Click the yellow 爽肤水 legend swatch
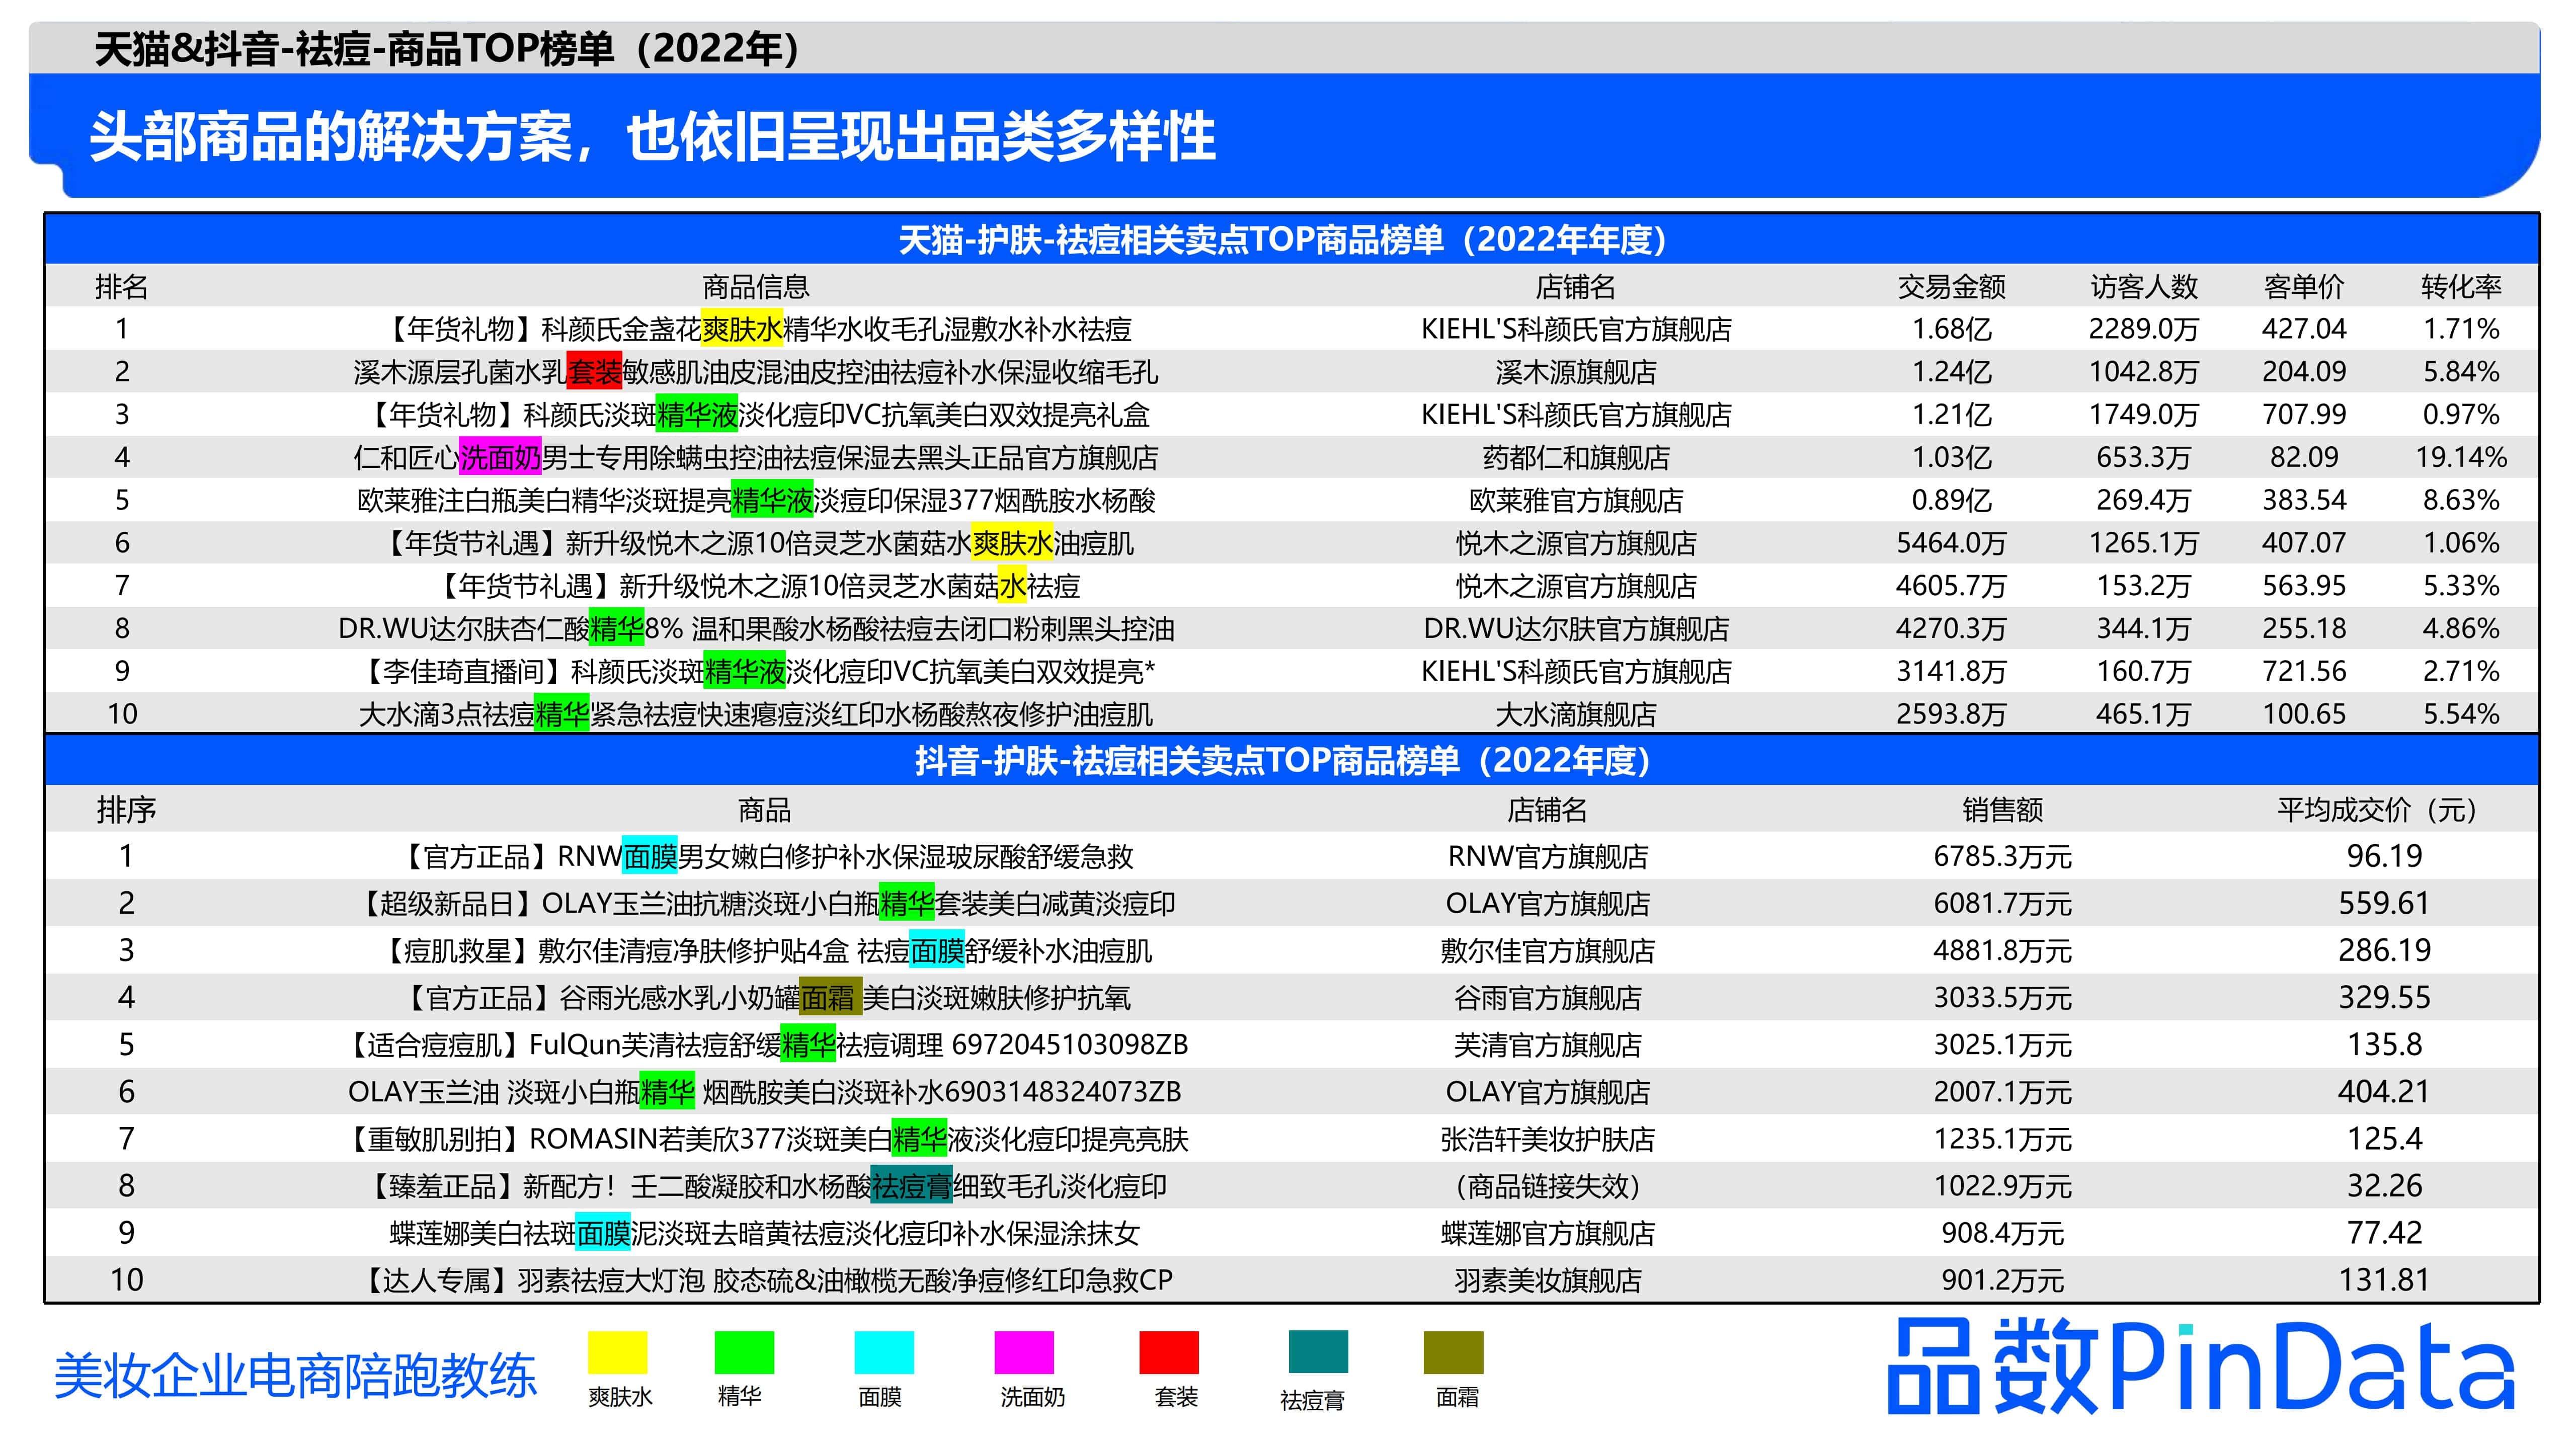This screenshot has width=2576, height=1449. (617, 1352)
